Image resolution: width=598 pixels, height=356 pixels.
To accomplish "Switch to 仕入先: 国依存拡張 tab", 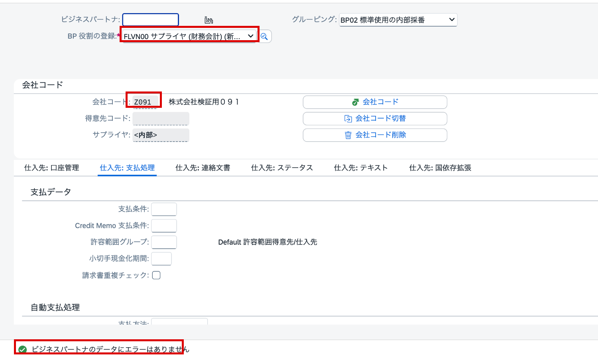I will pos(440,168).
